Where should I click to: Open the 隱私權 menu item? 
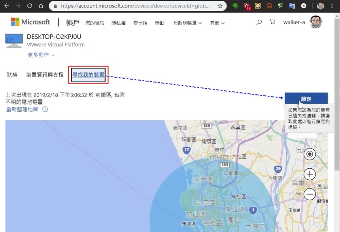119,23
